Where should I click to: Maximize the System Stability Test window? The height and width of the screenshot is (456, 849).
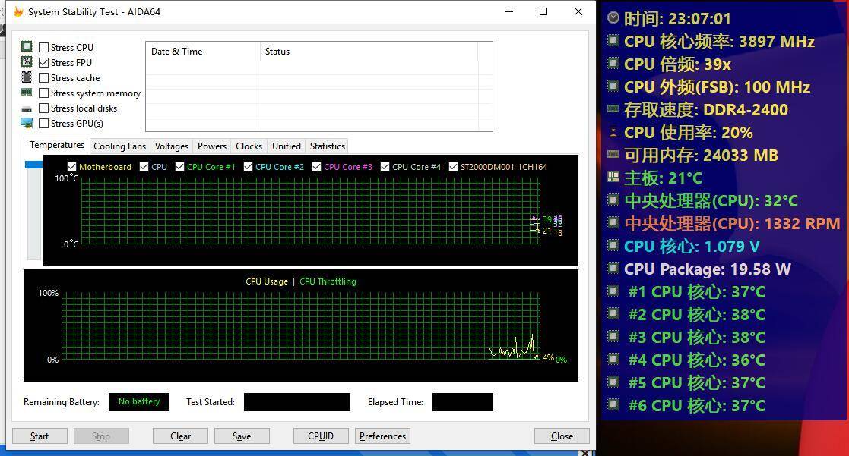tap(543, 11)
